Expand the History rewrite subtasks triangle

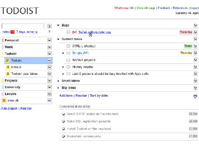pyautogui.click(x=63, y=67)
